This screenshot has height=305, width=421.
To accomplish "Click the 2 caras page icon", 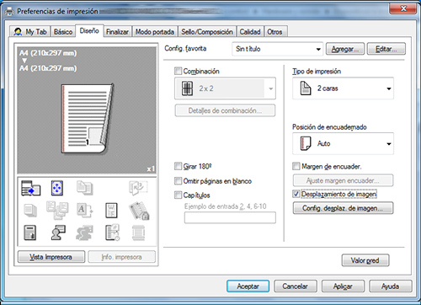I will tap(306, 88).
